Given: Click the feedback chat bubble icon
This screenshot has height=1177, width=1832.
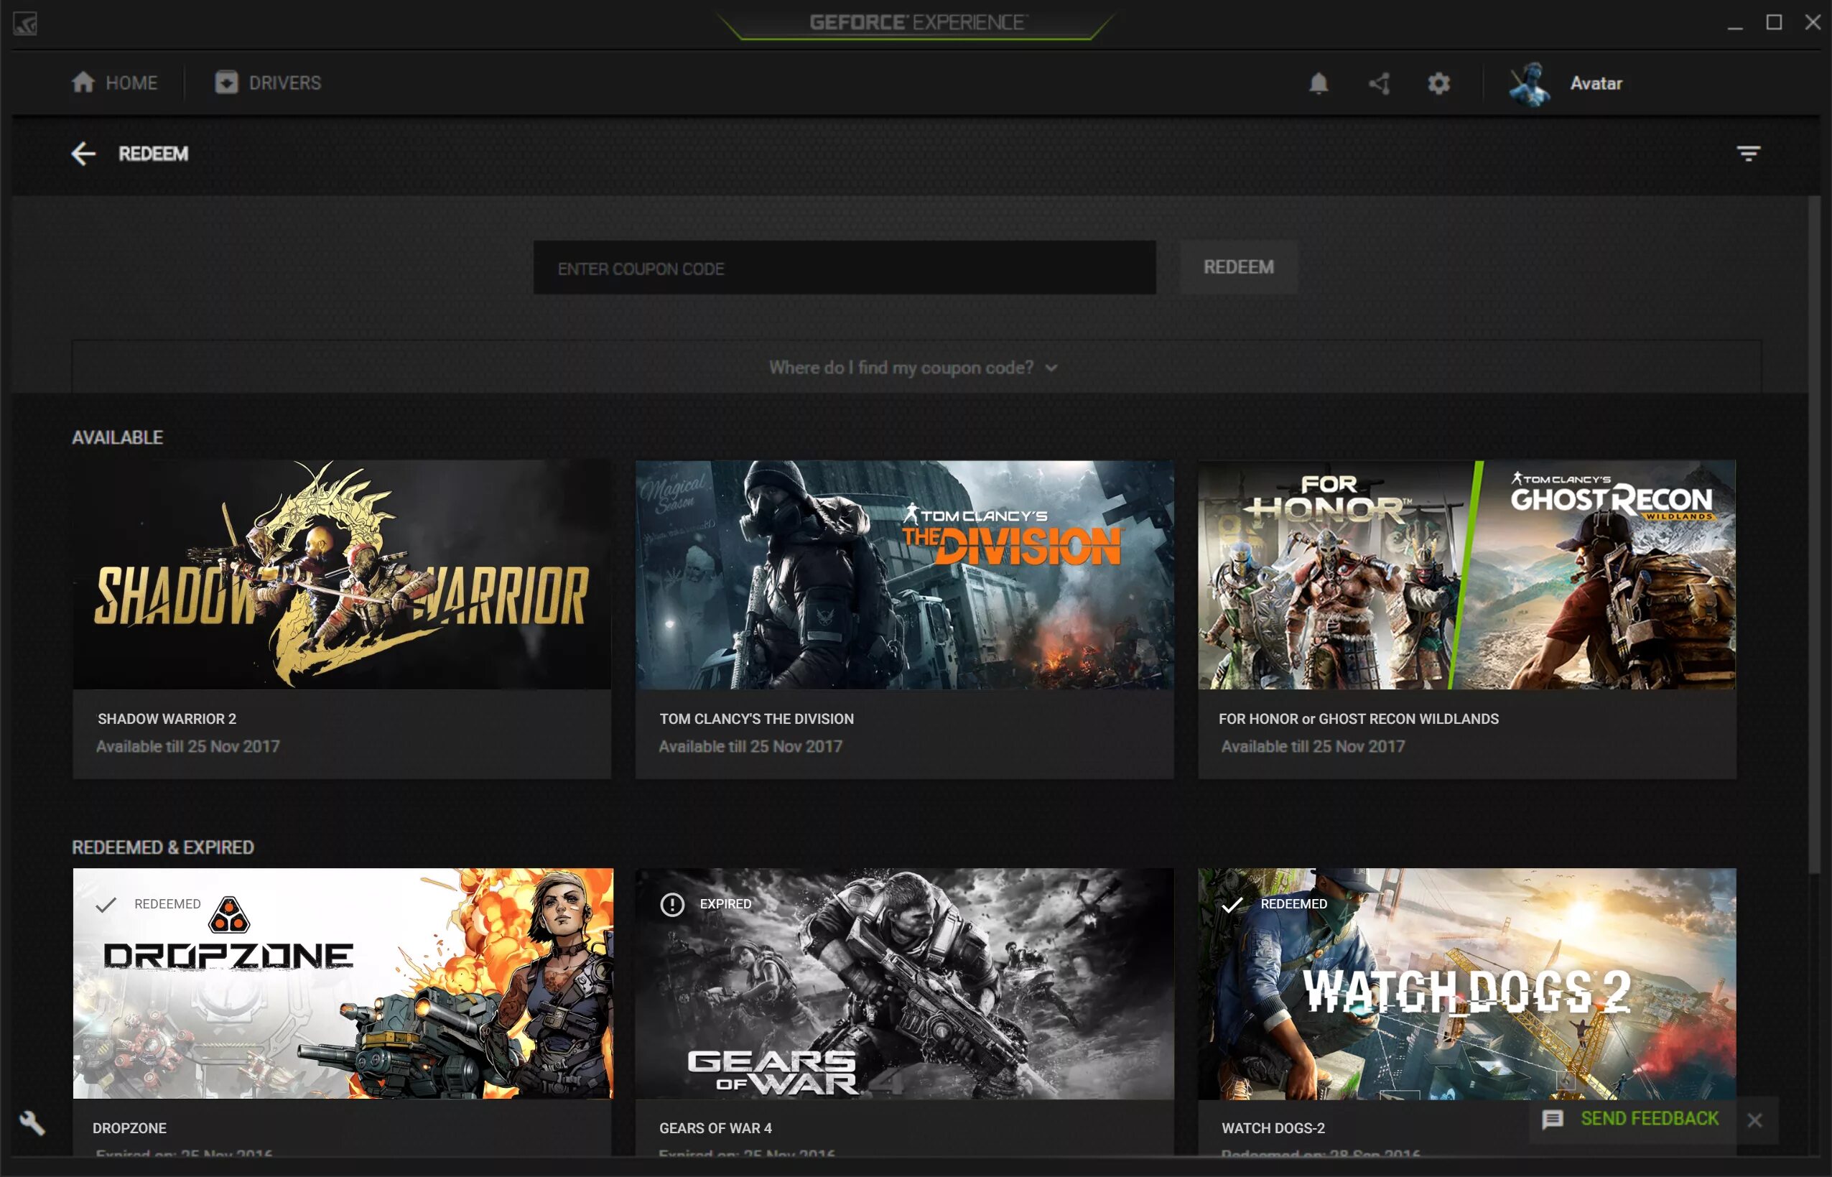Looking at the screenshot, I should (x=1552, y=1120).
